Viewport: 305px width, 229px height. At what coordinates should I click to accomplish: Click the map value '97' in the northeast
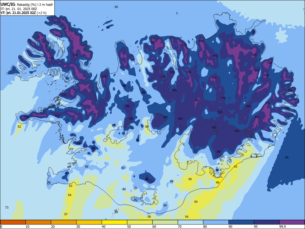(254, 32)
